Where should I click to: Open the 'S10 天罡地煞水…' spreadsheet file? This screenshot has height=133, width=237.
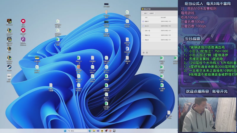[x=92, y=69]
